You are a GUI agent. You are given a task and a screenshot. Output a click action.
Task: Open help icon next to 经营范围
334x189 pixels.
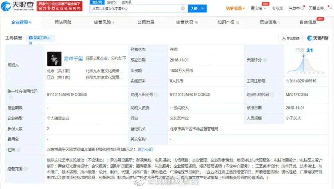point(26,169)
